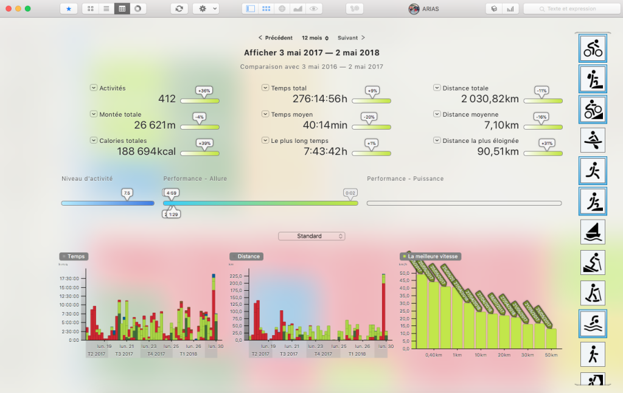This screenshot has height=393, width=623.
Task: Expand the Activités metric dropdown
Action: tap(94, 88)
